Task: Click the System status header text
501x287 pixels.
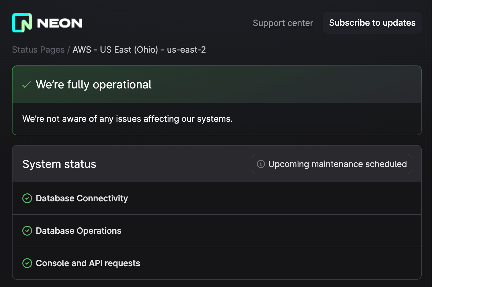Action: click(59, 164)
